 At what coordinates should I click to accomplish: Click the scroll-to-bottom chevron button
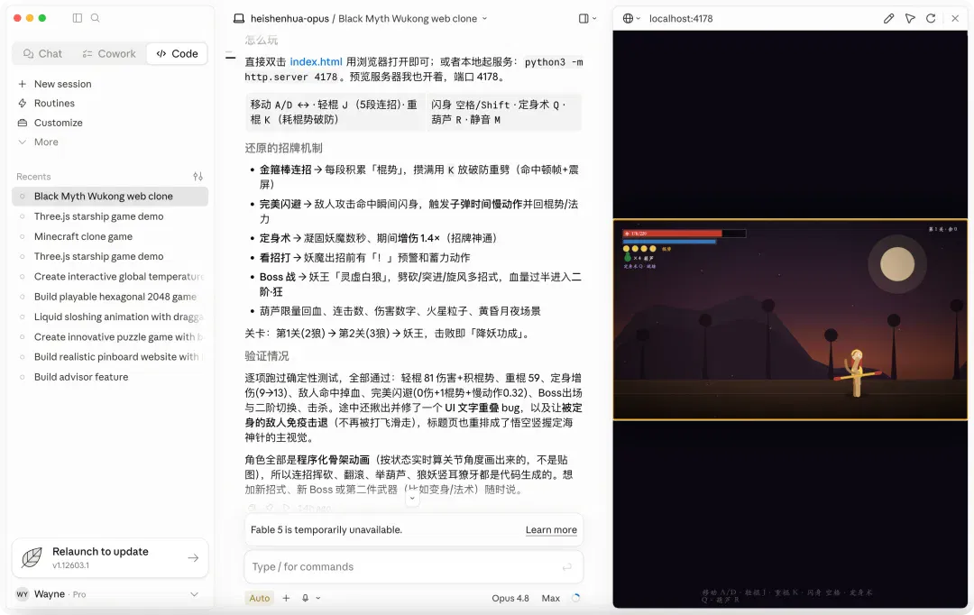coord(412,498)
